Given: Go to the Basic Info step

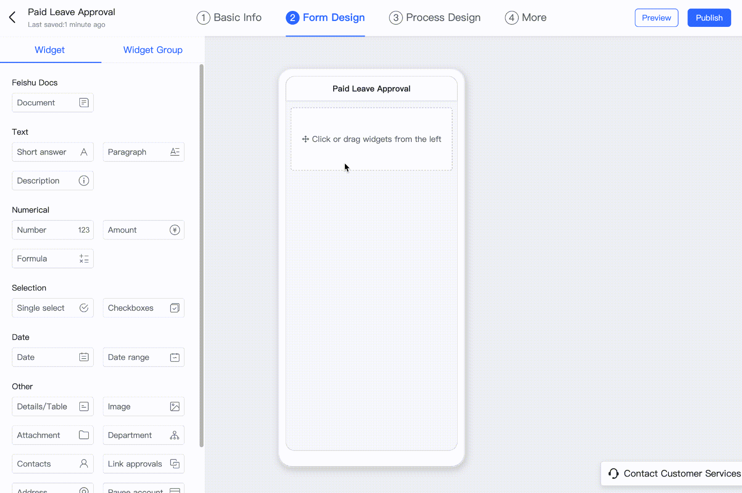Looking at the screenshot, I should [229, 18].
